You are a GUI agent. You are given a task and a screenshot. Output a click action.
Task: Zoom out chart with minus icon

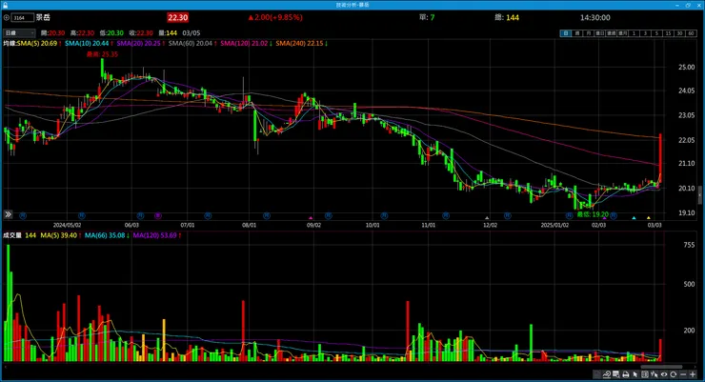683,374
